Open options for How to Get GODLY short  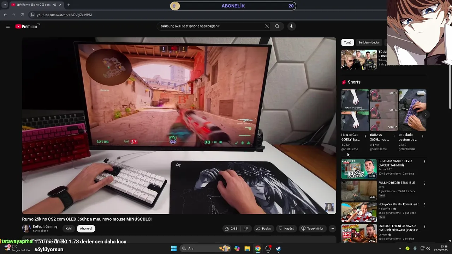point(365,137)
